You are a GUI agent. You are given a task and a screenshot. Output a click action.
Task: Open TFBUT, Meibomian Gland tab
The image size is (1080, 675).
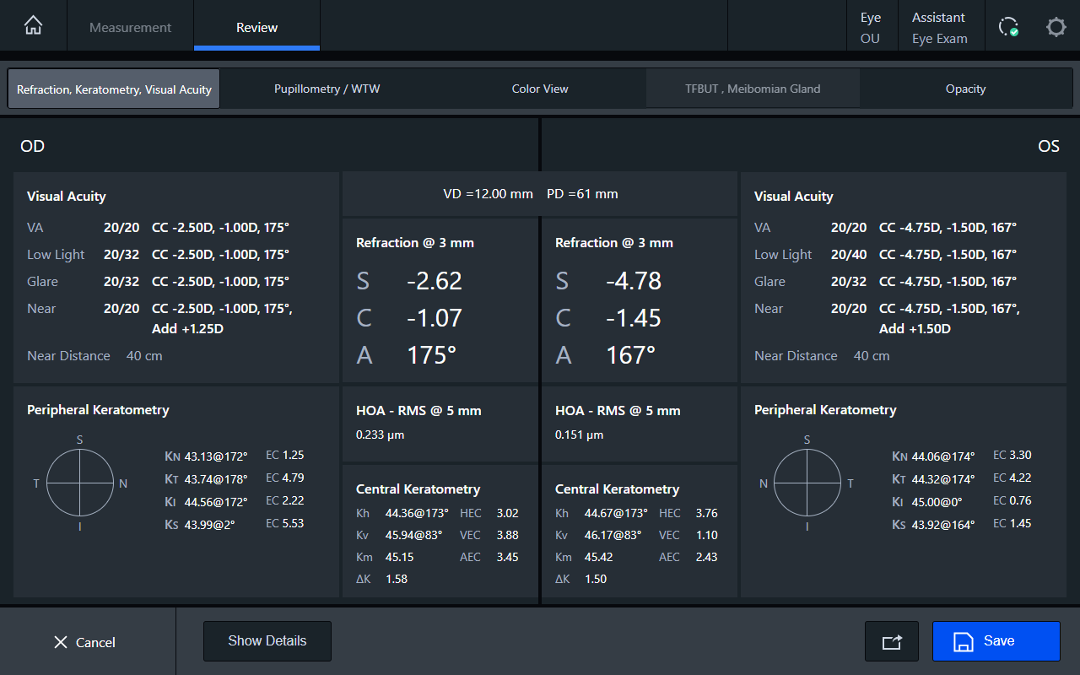click(x=753, y=89)
